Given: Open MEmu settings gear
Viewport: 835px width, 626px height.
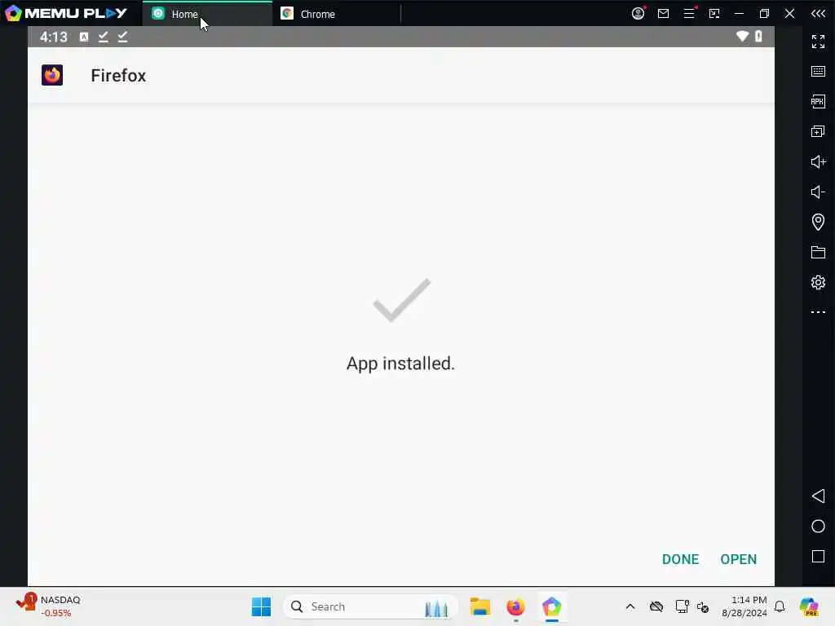Looking at the screenshot, I should click(x=818, y=282).
